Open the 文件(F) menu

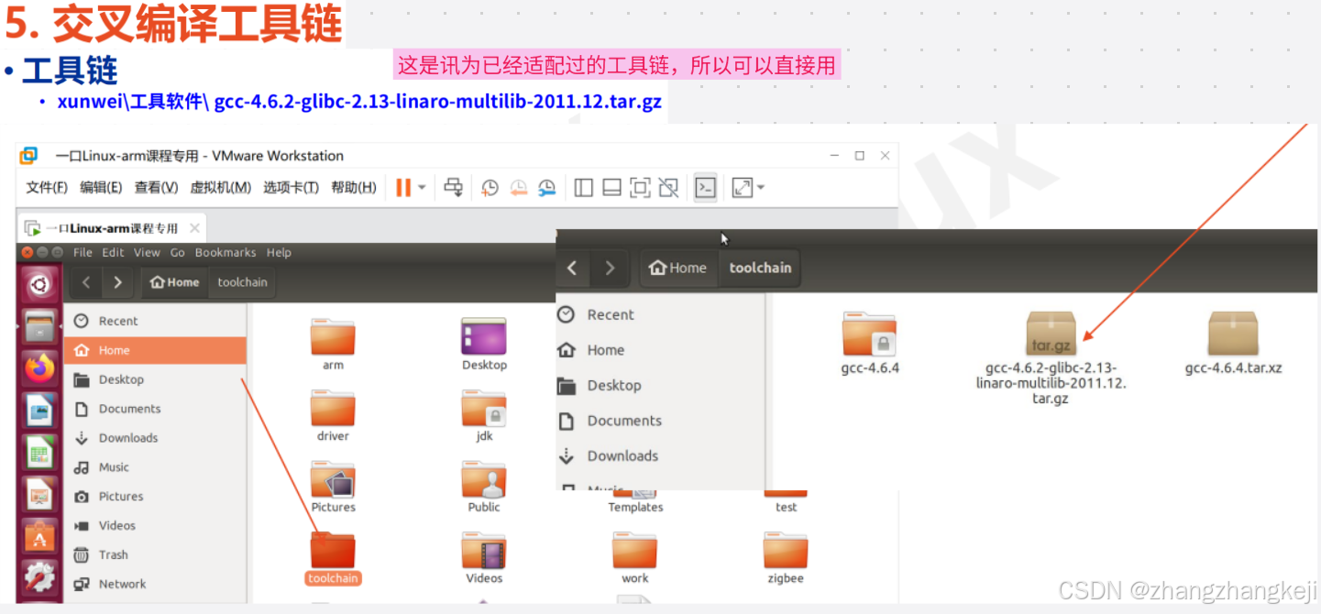[x=47, y=187]
